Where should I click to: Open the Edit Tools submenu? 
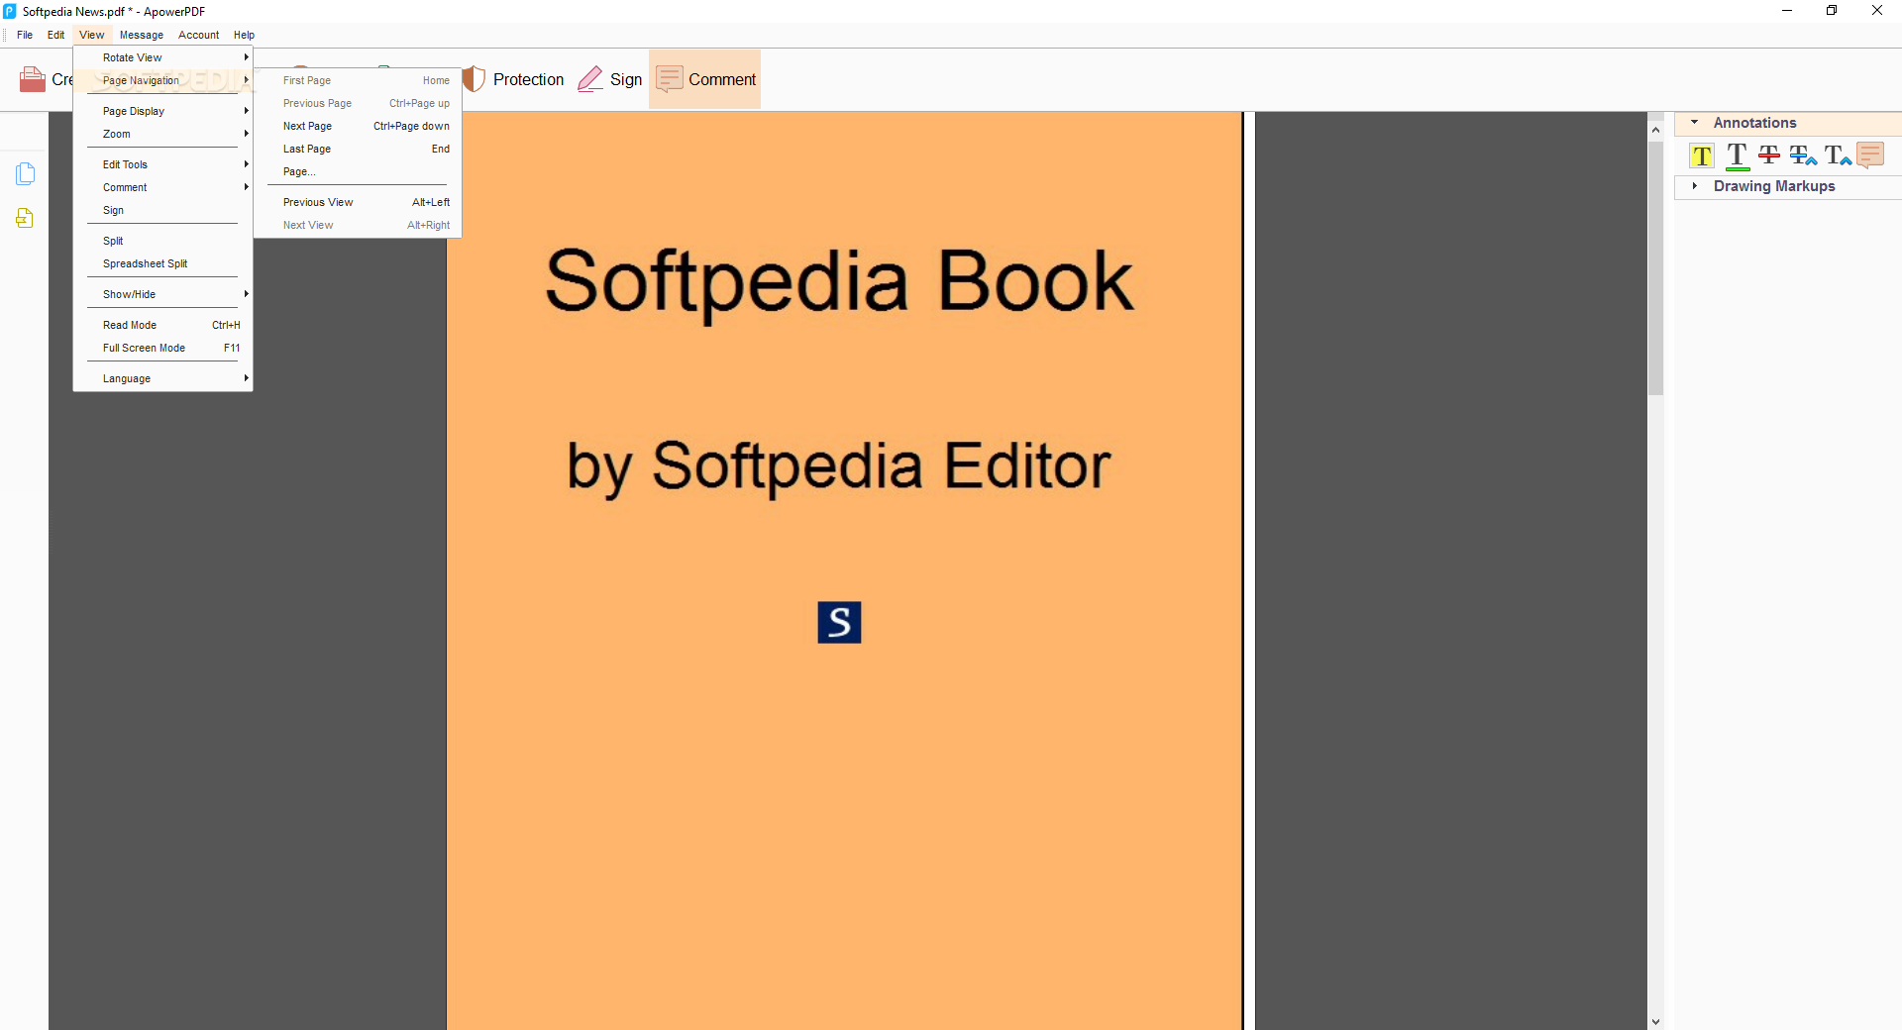tap(163, 164)
